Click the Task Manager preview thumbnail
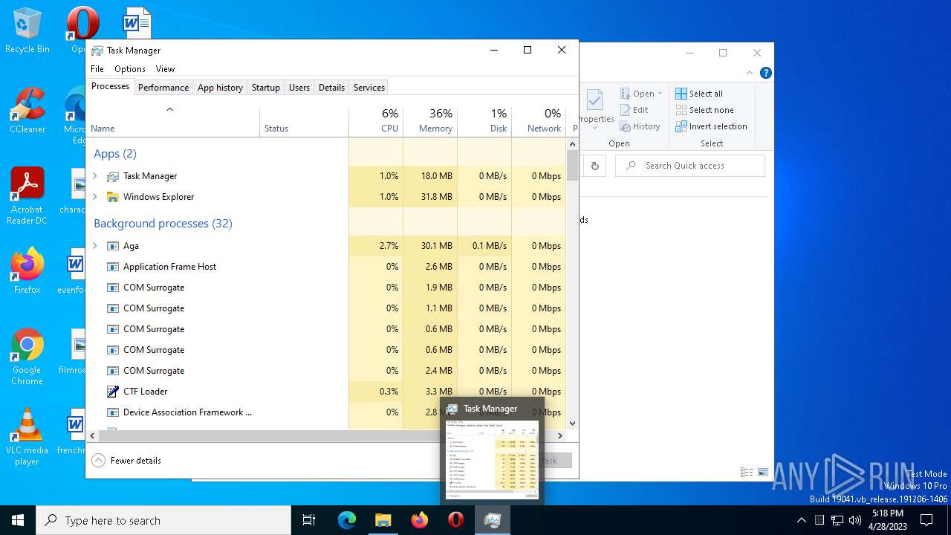951x535 pixels. click(x=492, y=459)
